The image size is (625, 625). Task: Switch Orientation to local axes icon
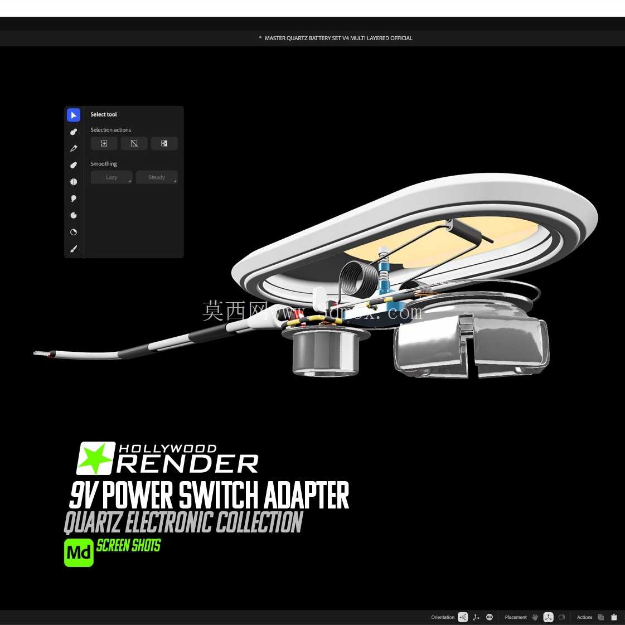tap(476, 617)
